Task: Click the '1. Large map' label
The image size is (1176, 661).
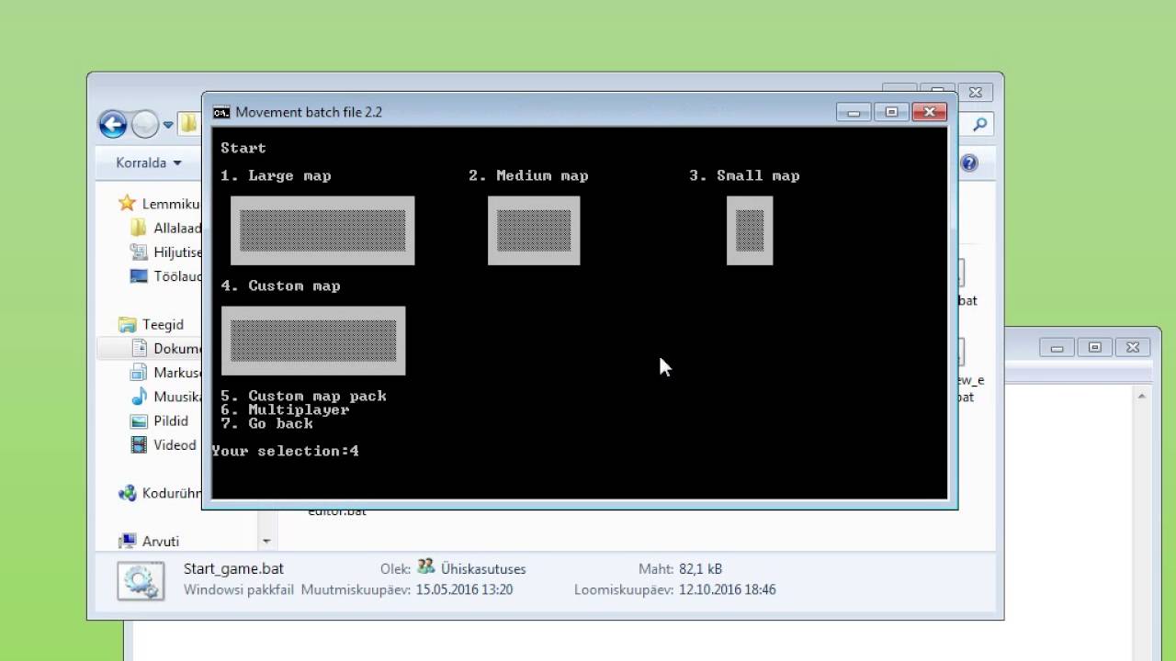Action: pyautogui.click(x=277, y=175)
